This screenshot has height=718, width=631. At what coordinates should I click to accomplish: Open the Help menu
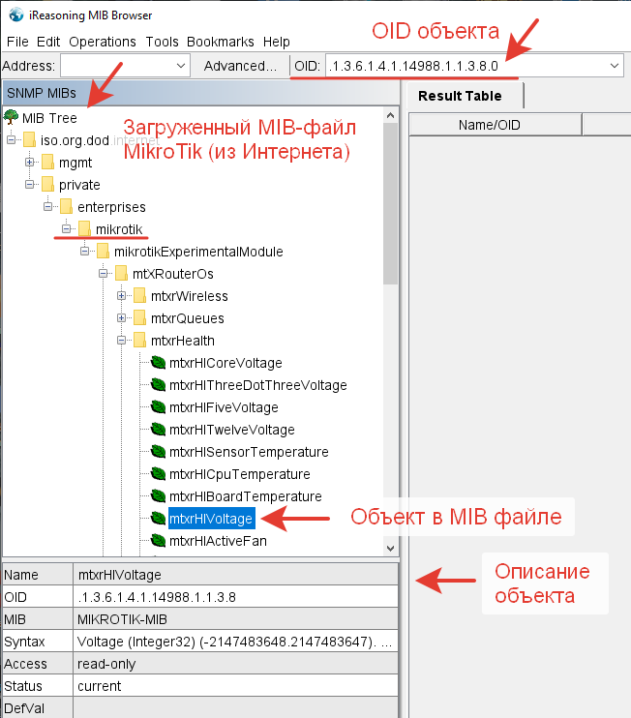click(276, 42)
